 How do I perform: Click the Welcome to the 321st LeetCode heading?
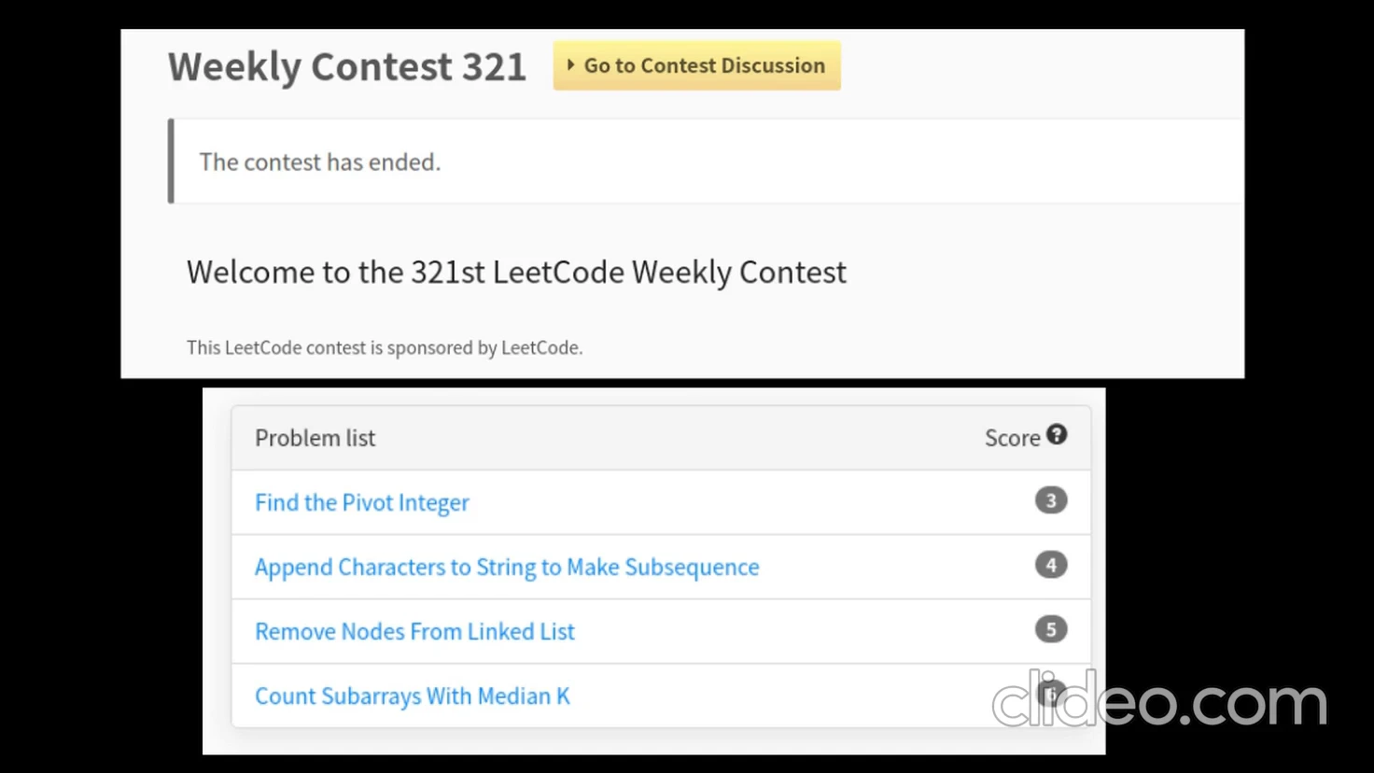(516, 272)
